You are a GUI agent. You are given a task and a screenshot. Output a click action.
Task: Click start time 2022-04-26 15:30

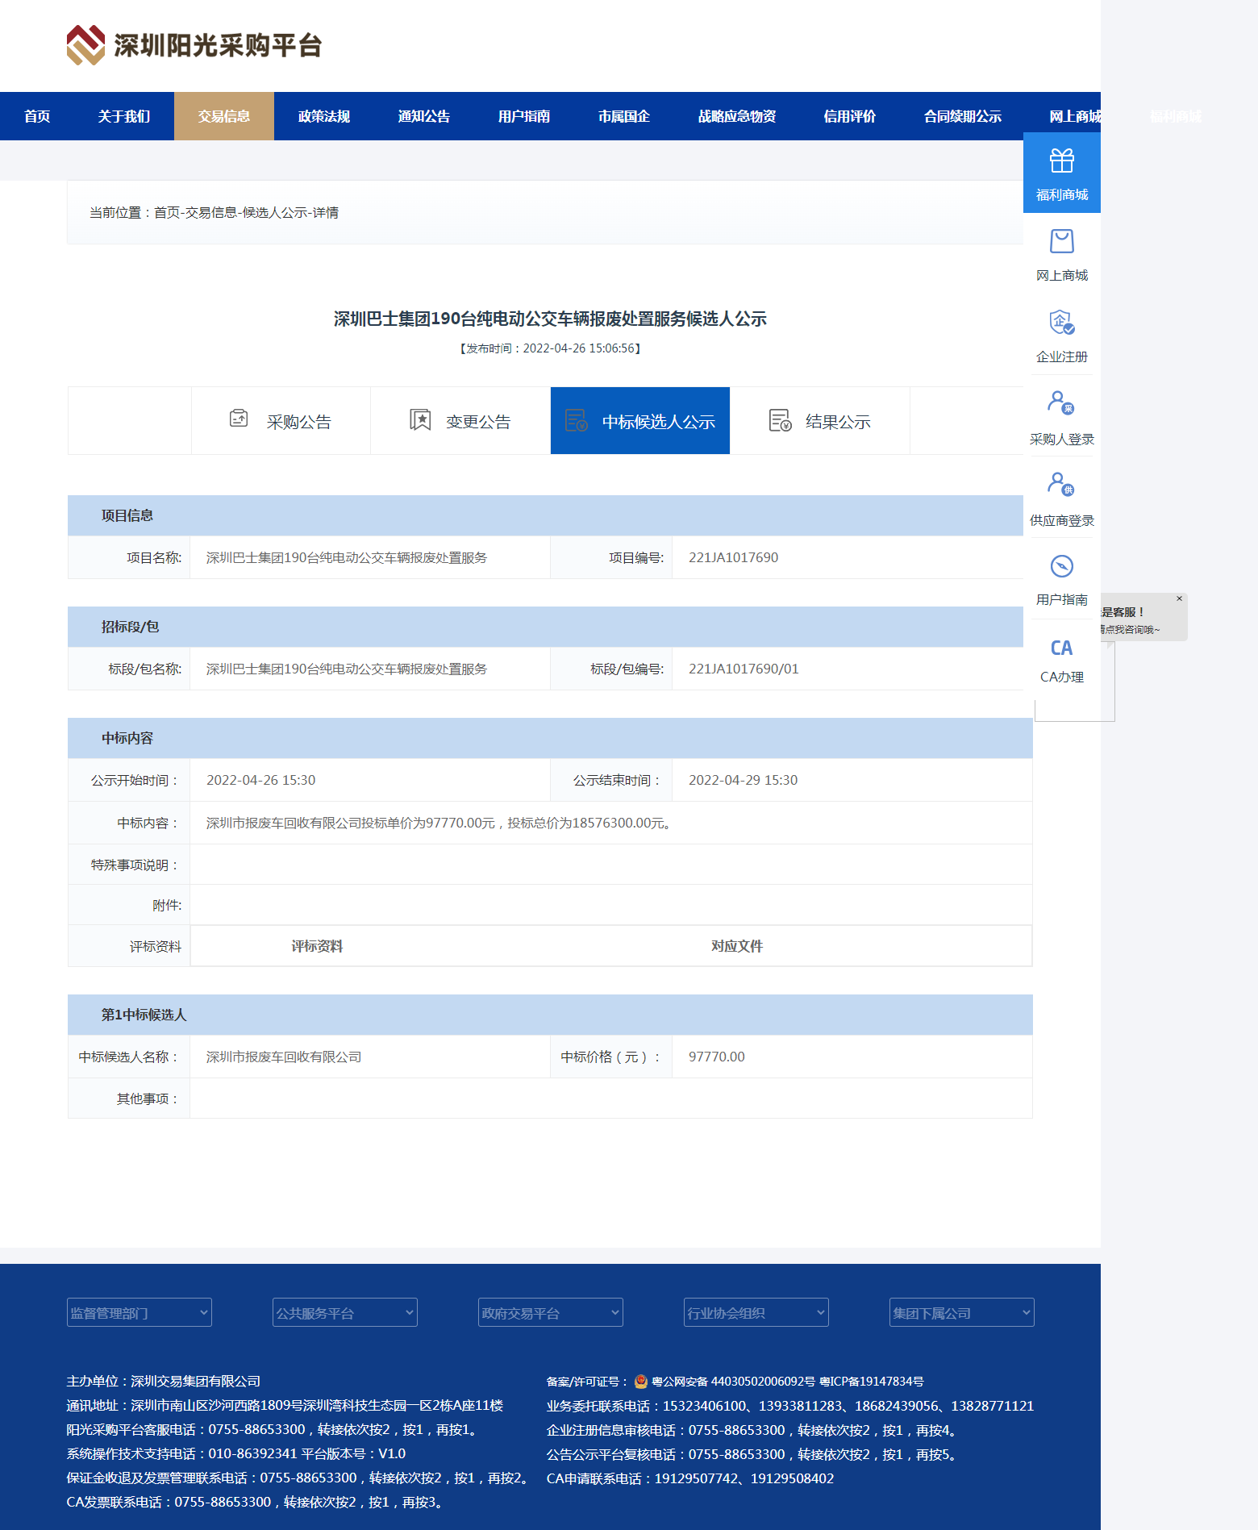(x=260, y=780)
